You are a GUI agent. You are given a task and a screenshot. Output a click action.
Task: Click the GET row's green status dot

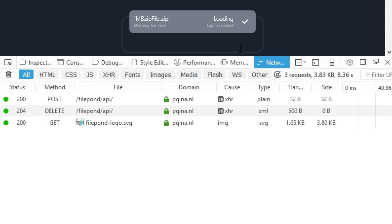tap(6, 123)
